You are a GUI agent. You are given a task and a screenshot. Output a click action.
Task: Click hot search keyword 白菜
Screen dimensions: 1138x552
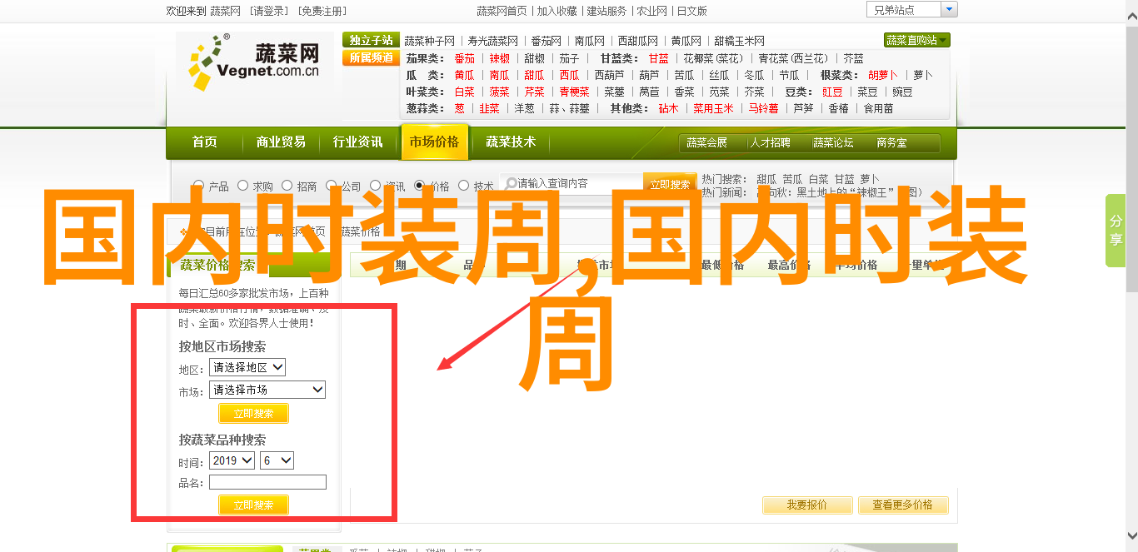819,178
